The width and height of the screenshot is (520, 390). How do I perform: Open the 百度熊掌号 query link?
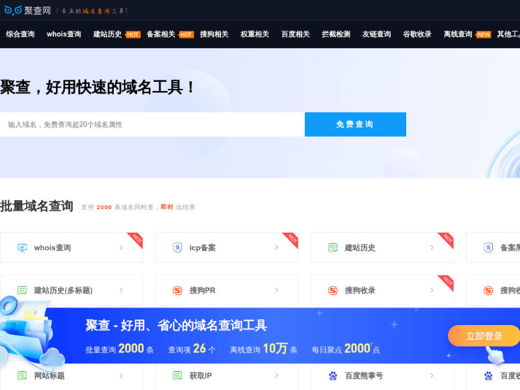(x=364, y=376)
